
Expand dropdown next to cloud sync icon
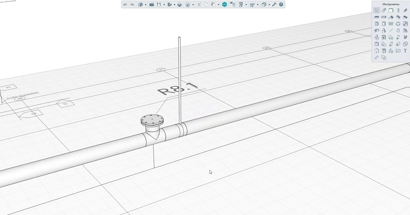tap(193, 5)
